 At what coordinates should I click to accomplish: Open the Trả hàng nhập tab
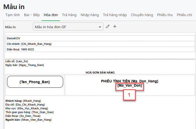tap(115, 15)
